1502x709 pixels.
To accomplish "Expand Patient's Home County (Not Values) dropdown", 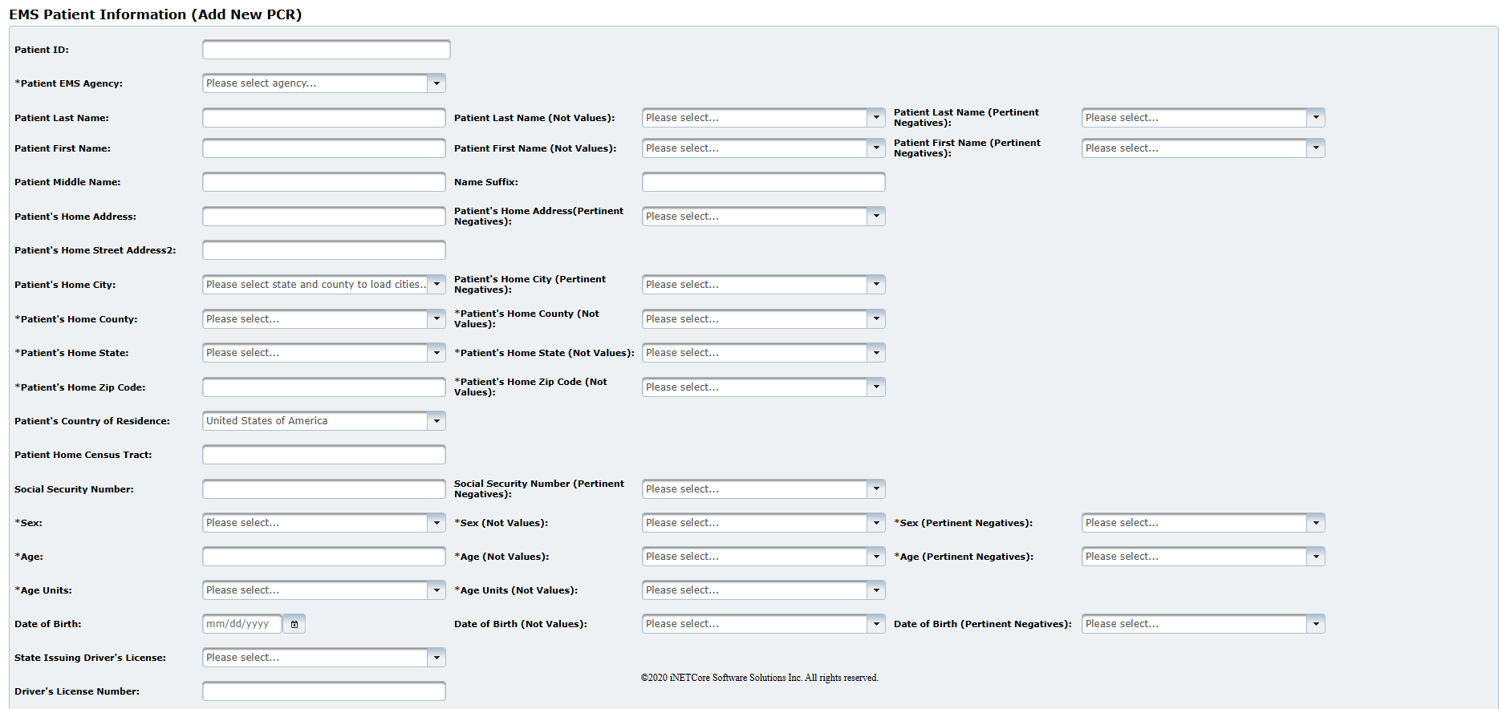I will tap(764, 319).
